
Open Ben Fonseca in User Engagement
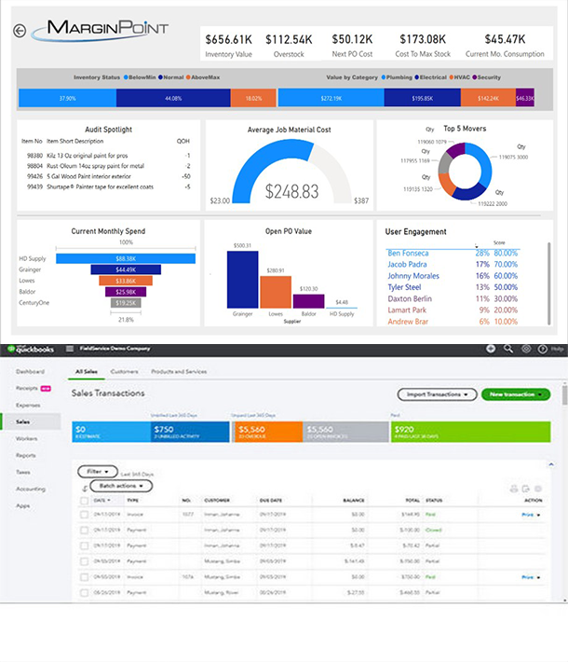[408, 253]
